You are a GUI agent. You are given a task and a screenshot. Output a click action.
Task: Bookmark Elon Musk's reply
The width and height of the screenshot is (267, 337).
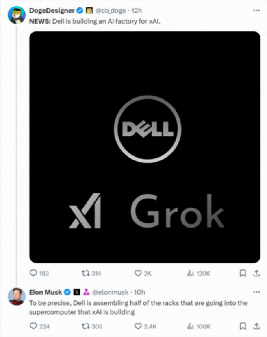pyautogui.click(x=243, y=326)
